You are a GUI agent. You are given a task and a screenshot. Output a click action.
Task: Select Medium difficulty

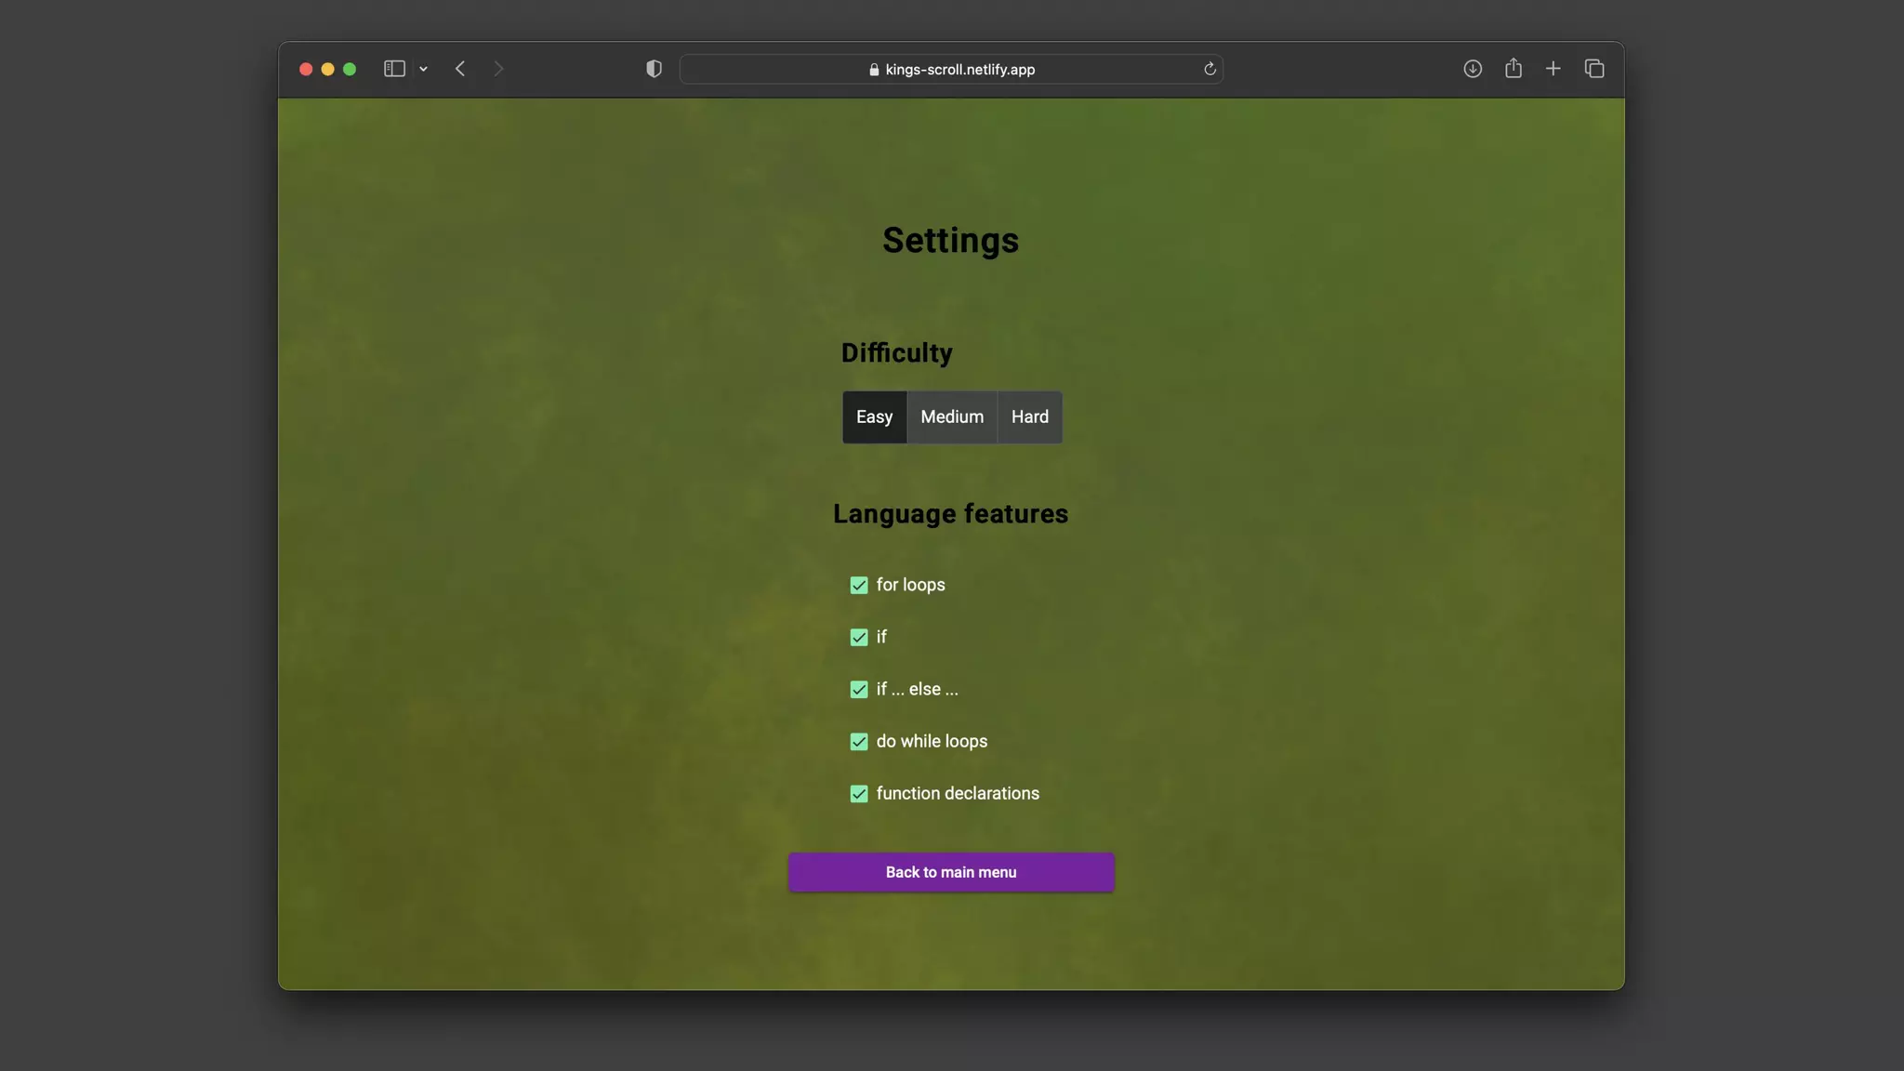click(x=951, y=417)
